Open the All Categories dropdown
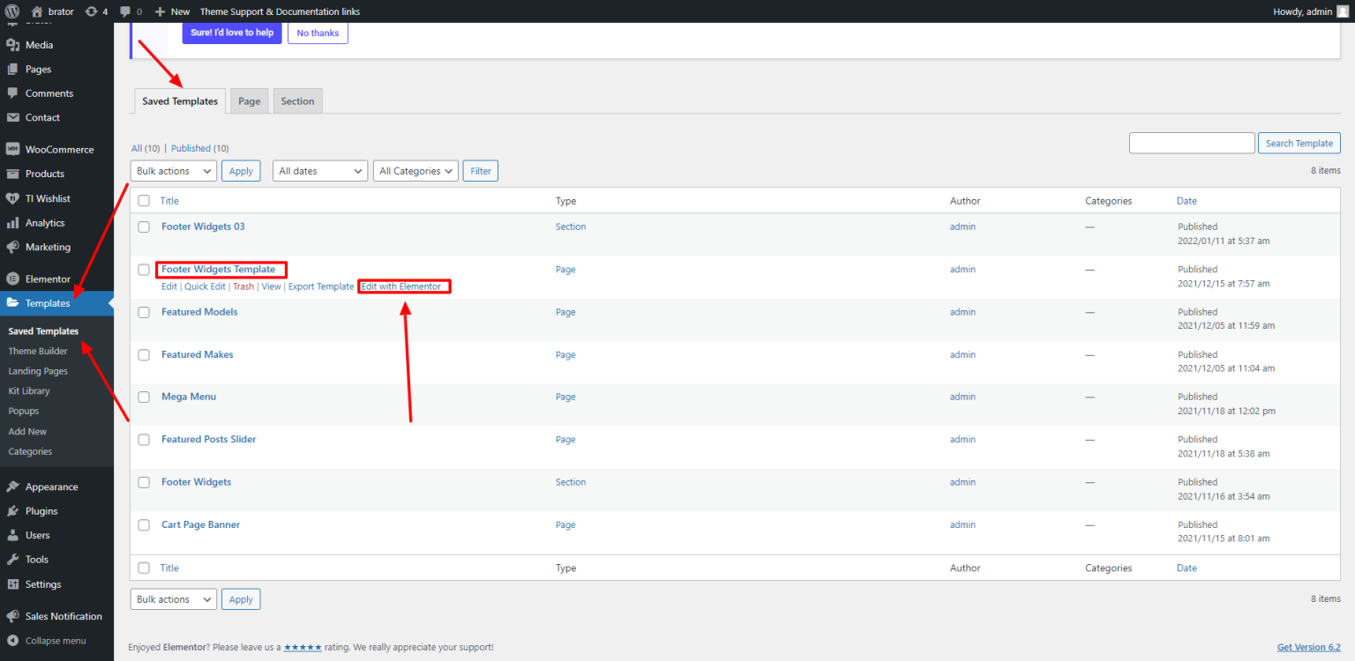Viewport: 1355px width, 661px height. pos(415,171)
